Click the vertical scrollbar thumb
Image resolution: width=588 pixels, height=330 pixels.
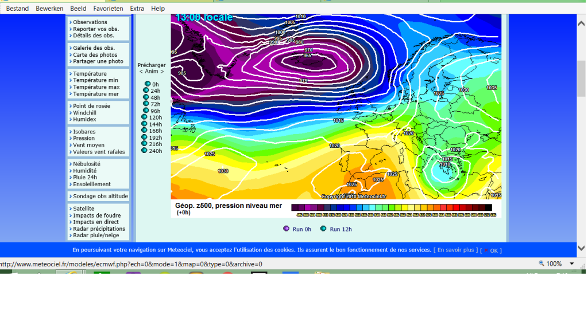click(581, 78)
